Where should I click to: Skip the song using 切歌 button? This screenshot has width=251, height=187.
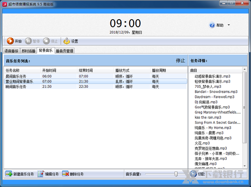[197, 174]
